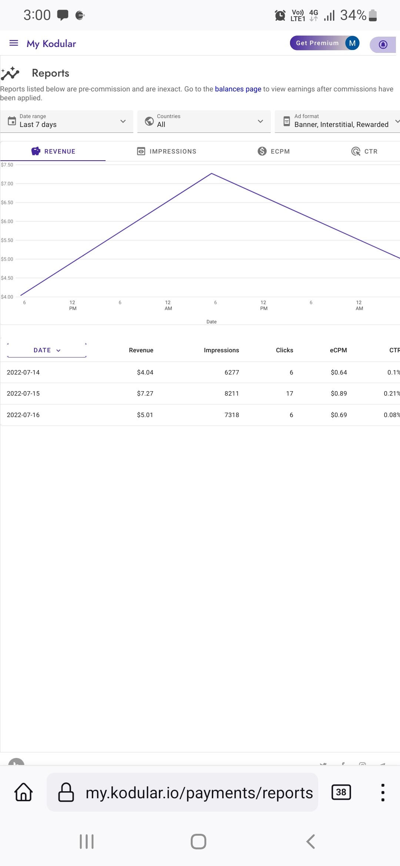Select the 2022-07-16 table row date

point(23,415)
